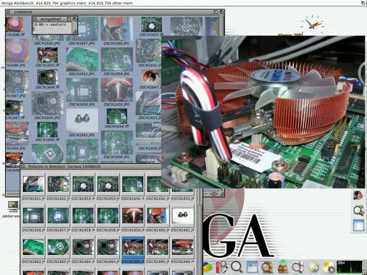Open DSCN1651 thumbnail in picture browser
Screen dimensions: 367x275
point(33,184)
